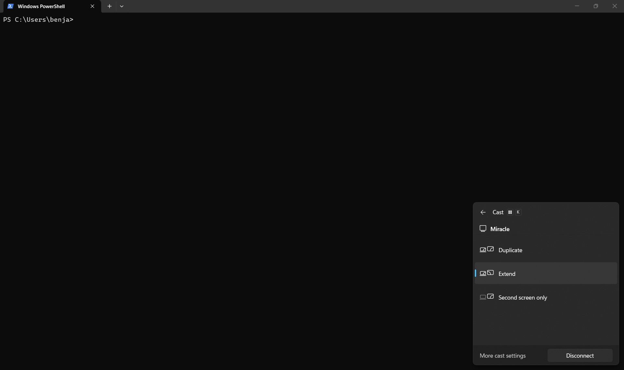
Task: Select the Miracle cast device
Action: click(x=500, y=229)
